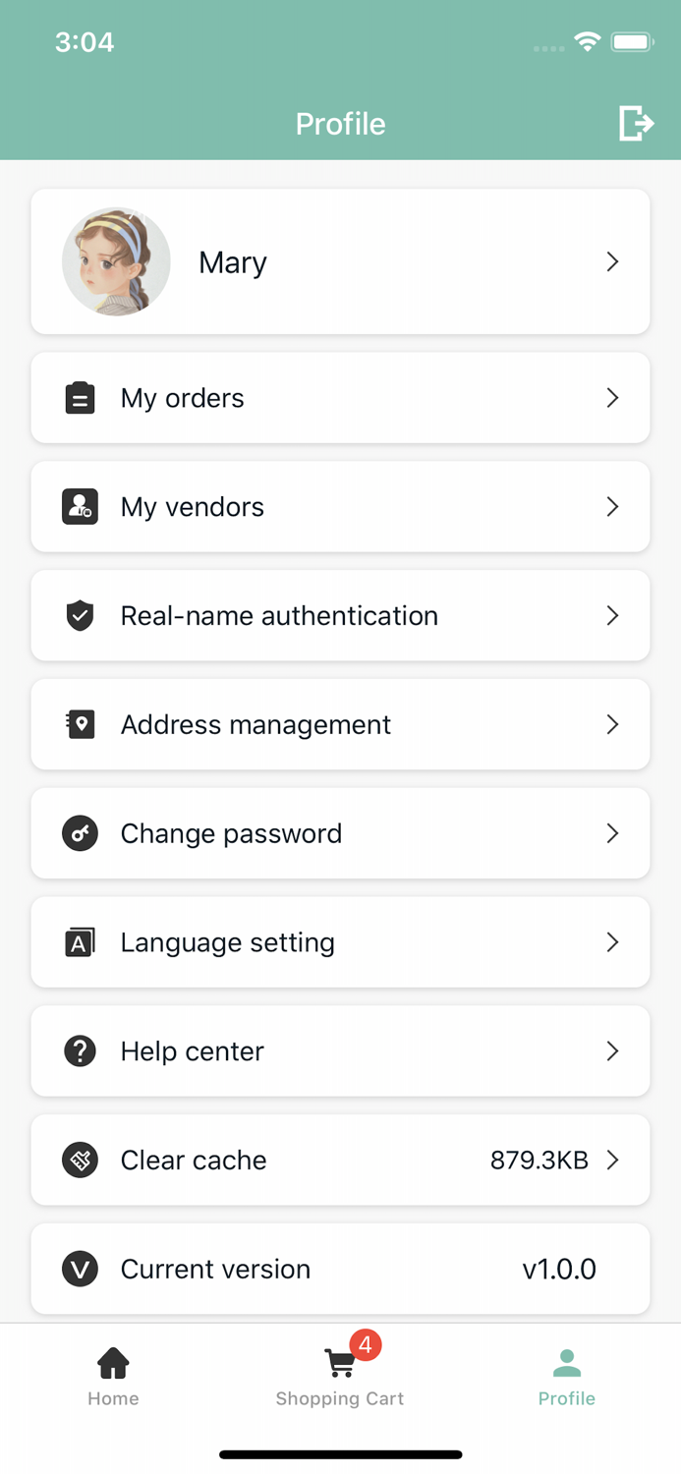
Task: Tap the Address management location icon
Action: coord(80,724)
